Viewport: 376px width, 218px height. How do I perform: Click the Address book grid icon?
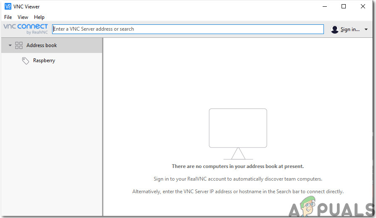coord(19,45)
